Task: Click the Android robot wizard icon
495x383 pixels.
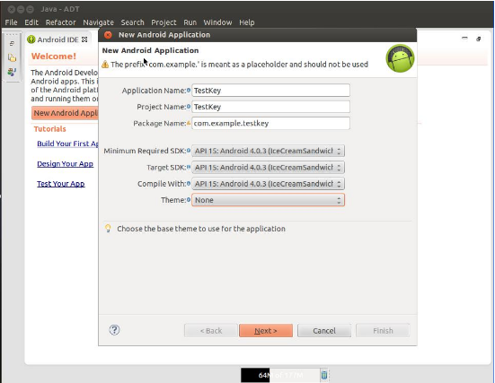Action: point(400,58)
